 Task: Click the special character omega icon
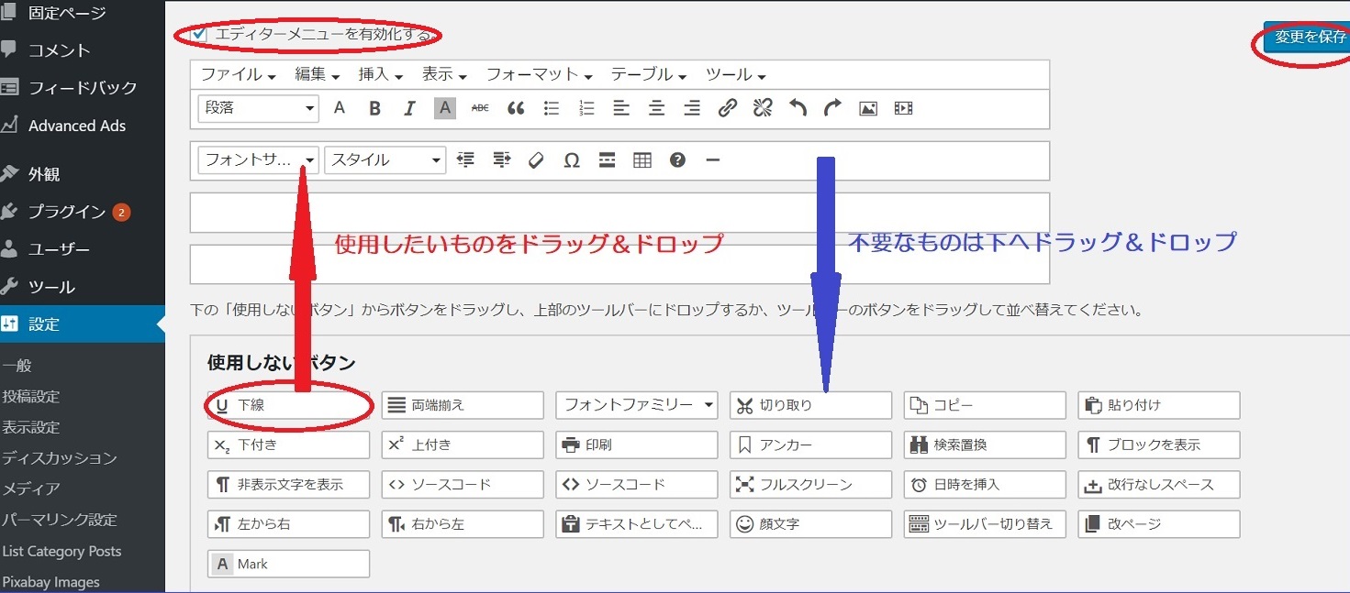tap(572, 160)
